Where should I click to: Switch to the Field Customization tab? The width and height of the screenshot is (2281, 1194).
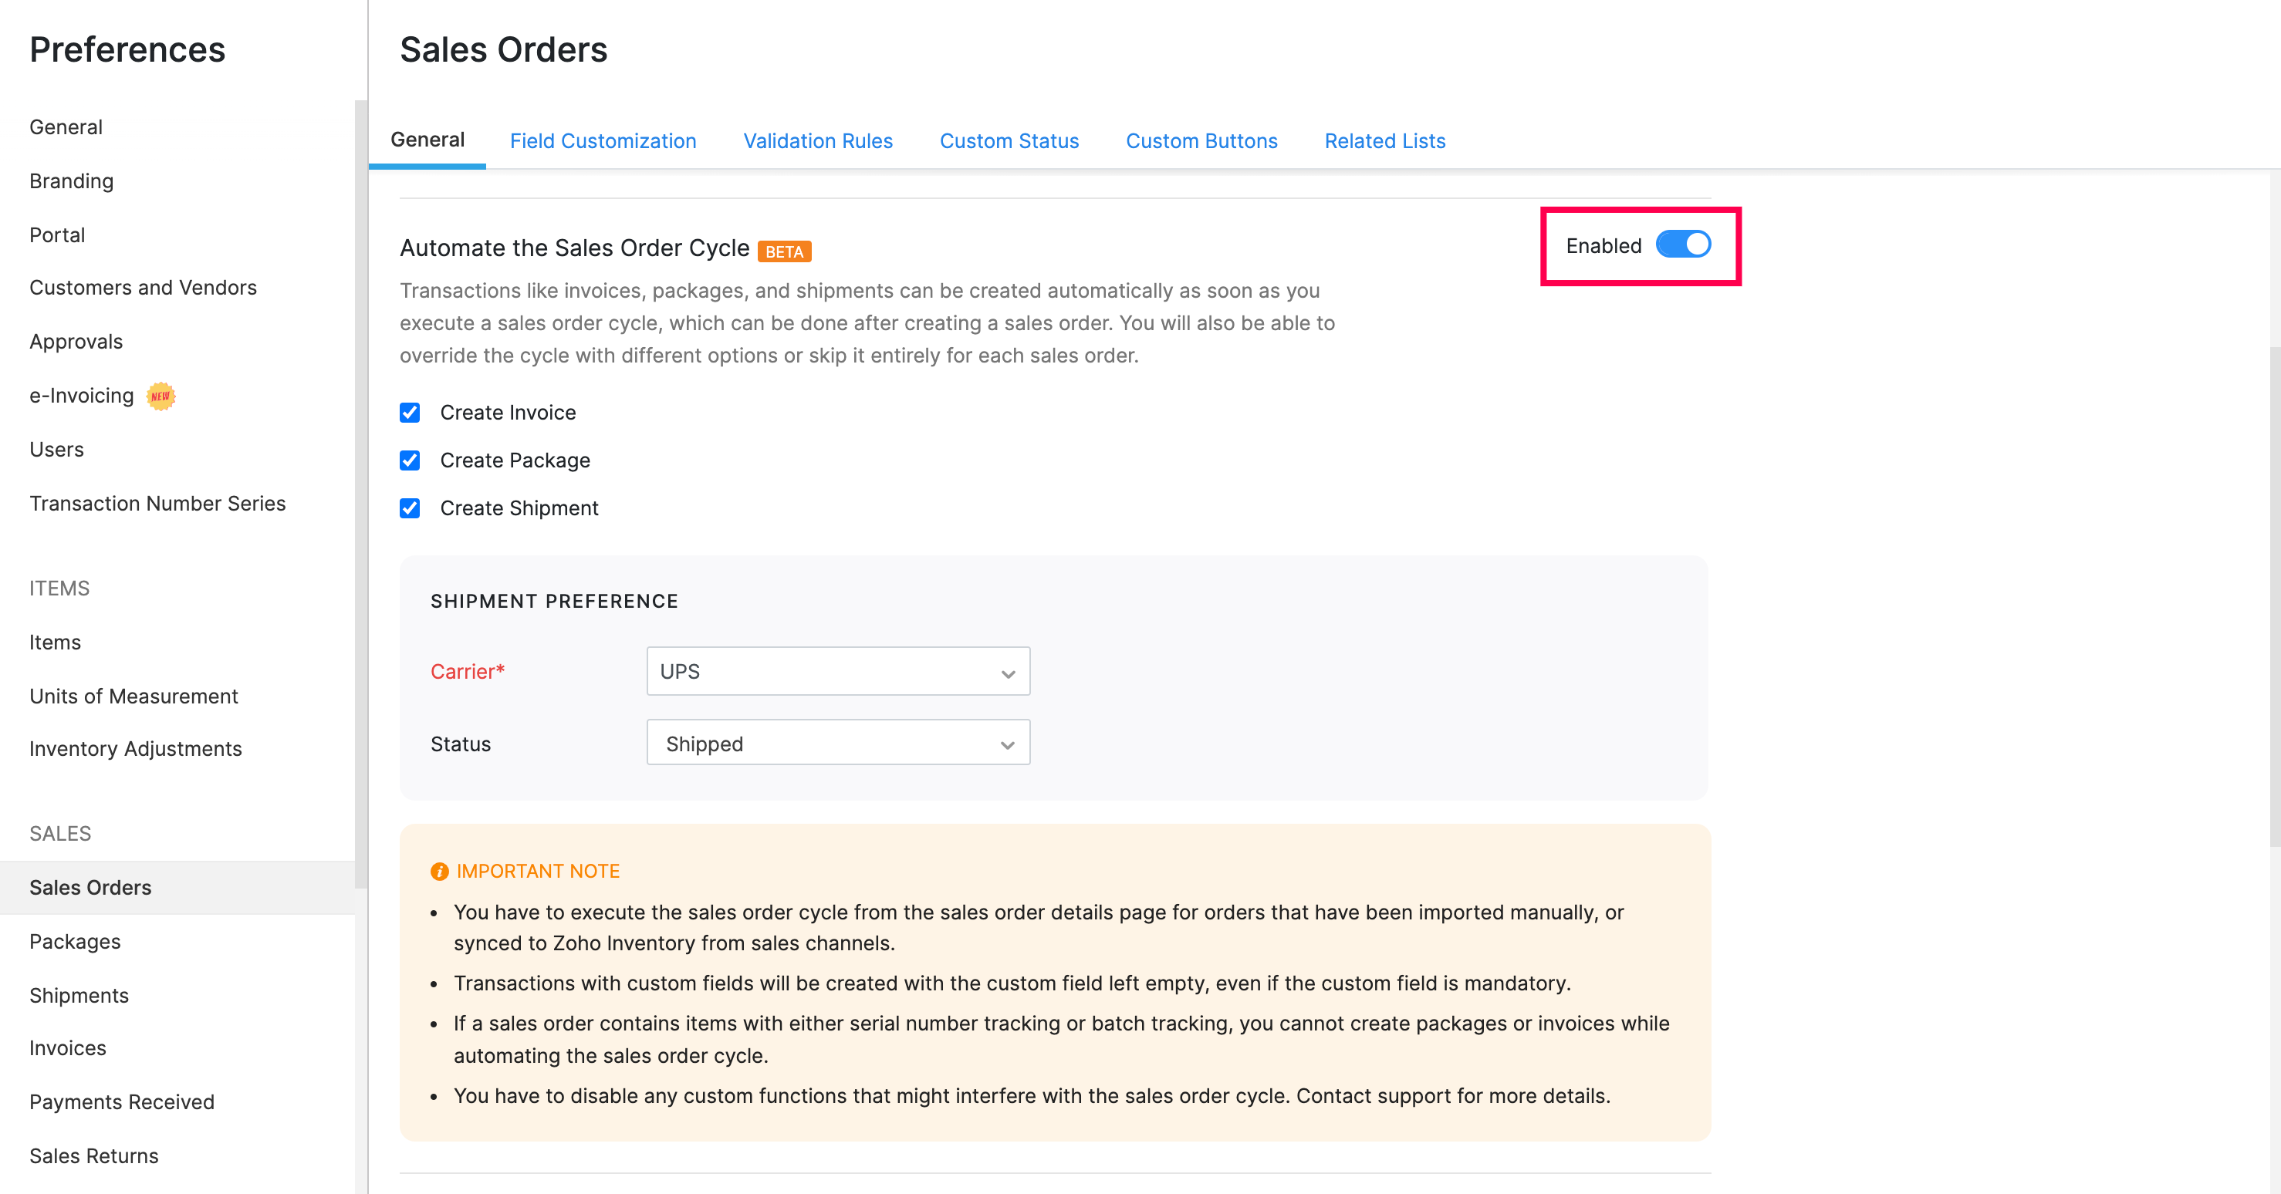pos(603,140)
